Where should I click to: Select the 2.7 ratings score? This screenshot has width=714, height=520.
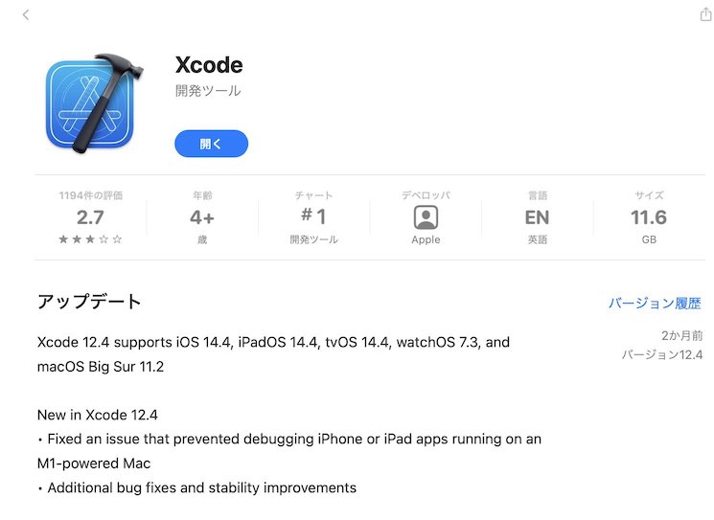click(90, 217)
